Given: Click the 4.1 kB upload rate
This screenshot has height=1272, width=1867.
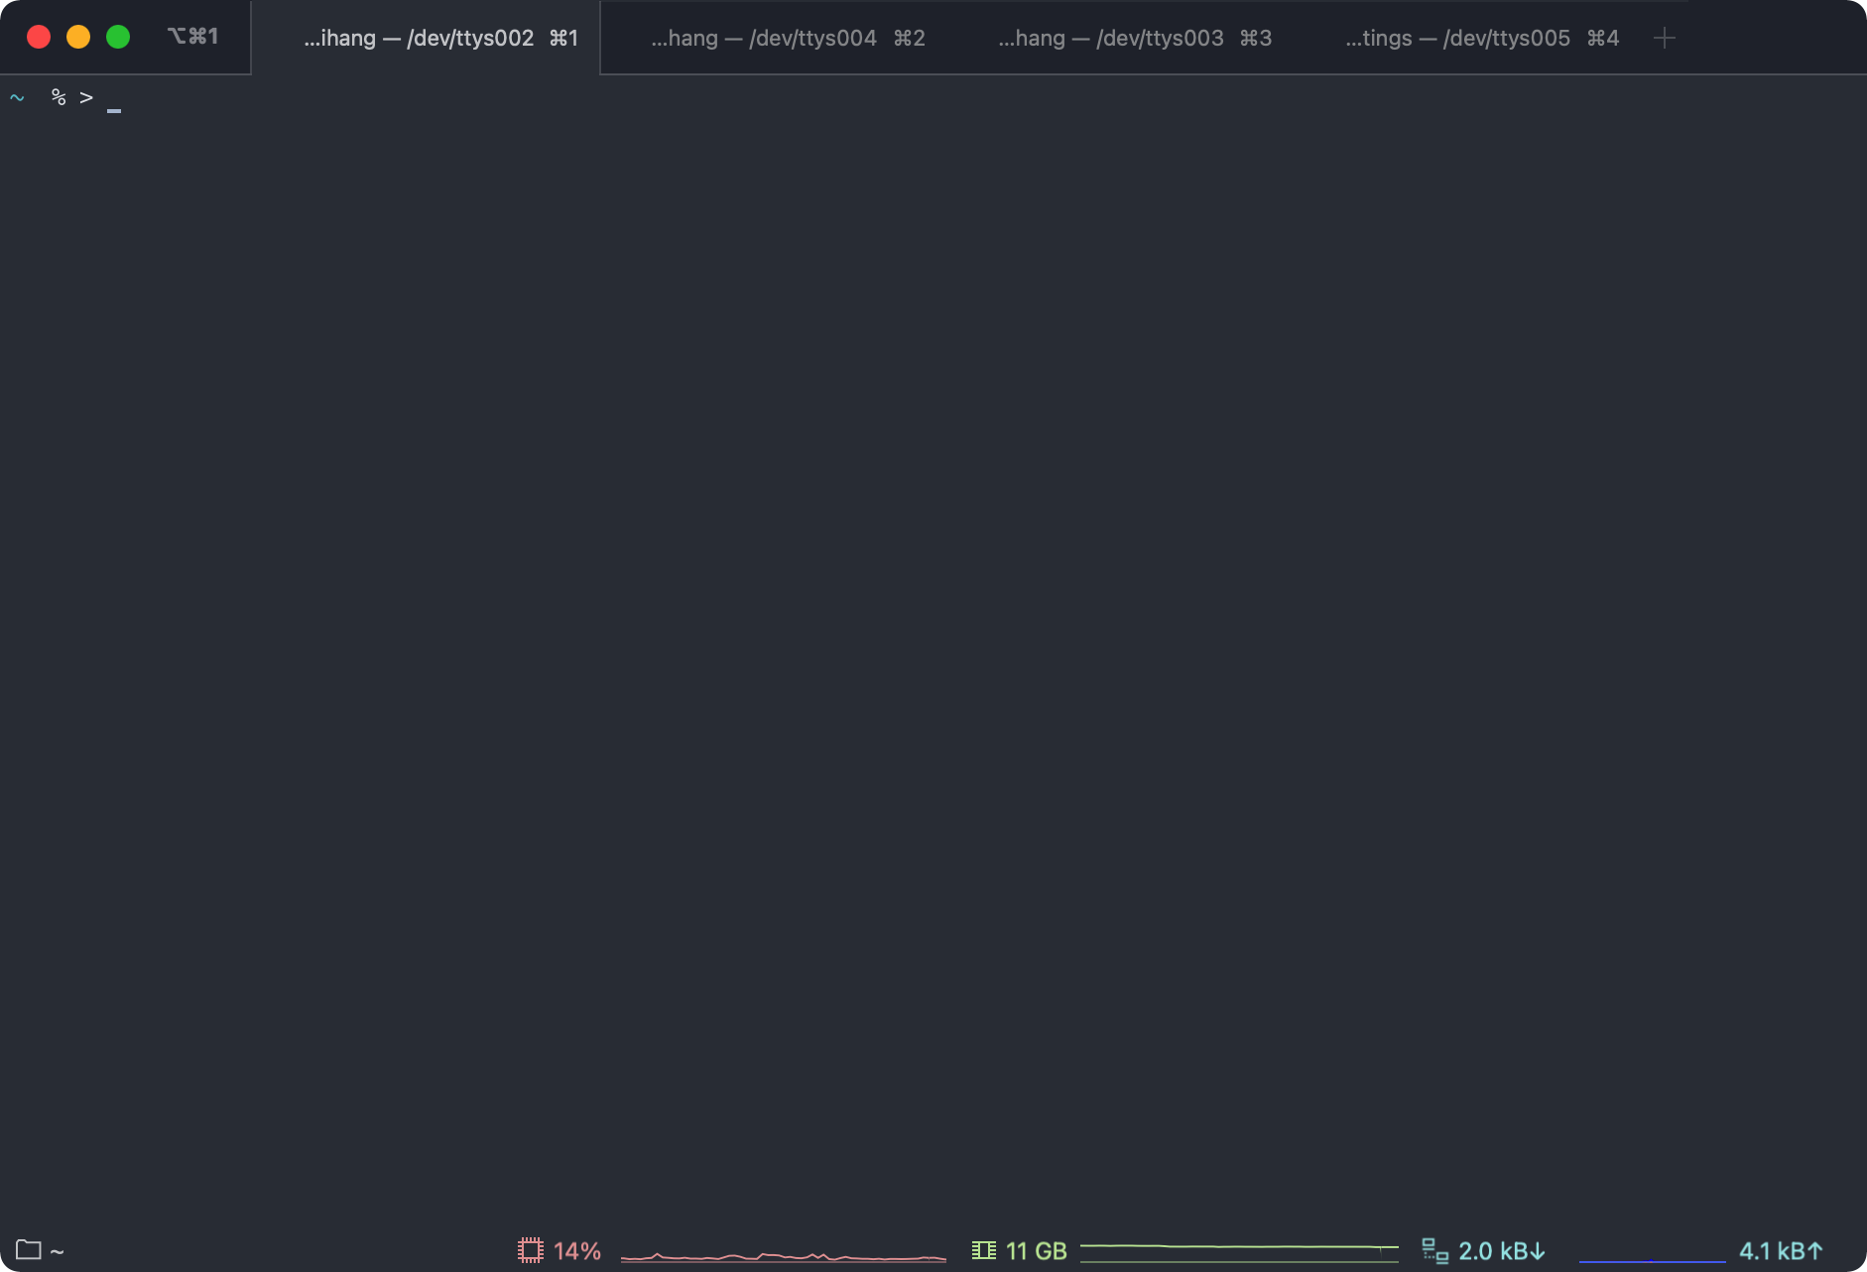Looking at the screenshot, I should pos(1781,1251).
